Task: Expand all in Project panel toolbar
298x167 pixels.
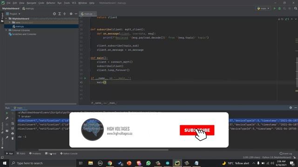Action: click(x=60, y=14)
